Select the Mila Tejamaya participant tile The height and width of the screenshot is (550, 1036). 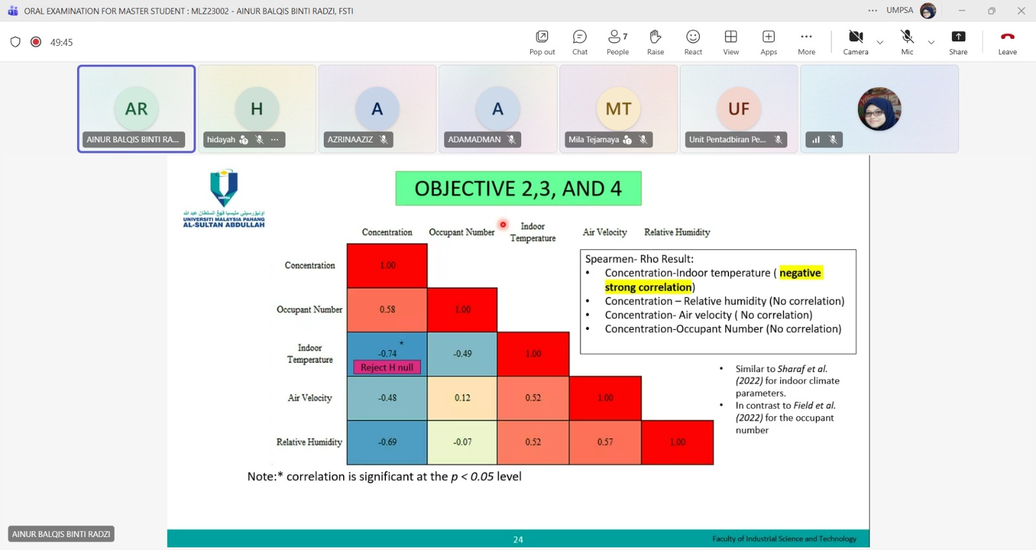click(618, 109)
